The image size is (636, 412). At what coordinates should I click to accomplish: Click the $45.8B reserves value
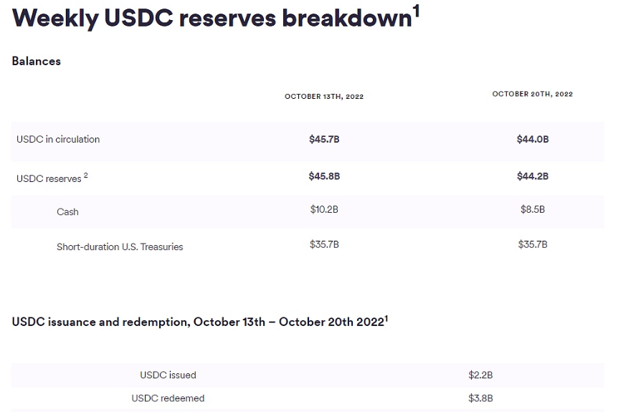324,176
